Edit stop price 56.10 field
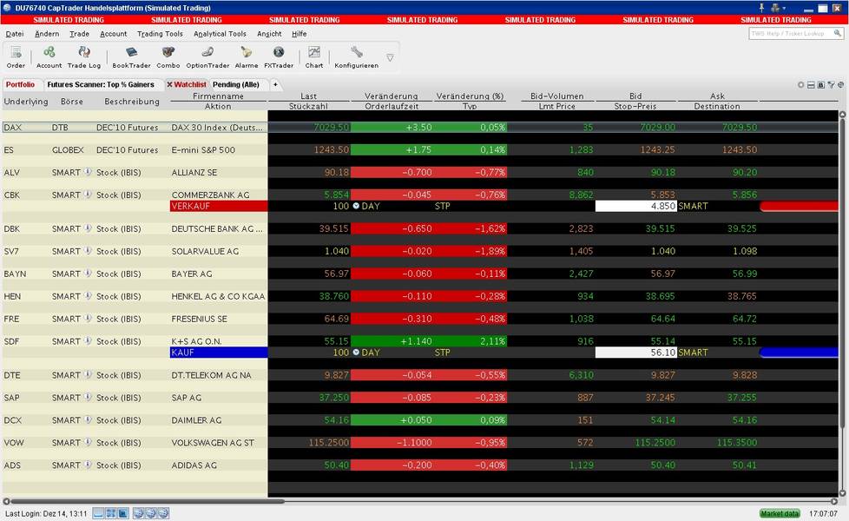 [x=635, y=352]
